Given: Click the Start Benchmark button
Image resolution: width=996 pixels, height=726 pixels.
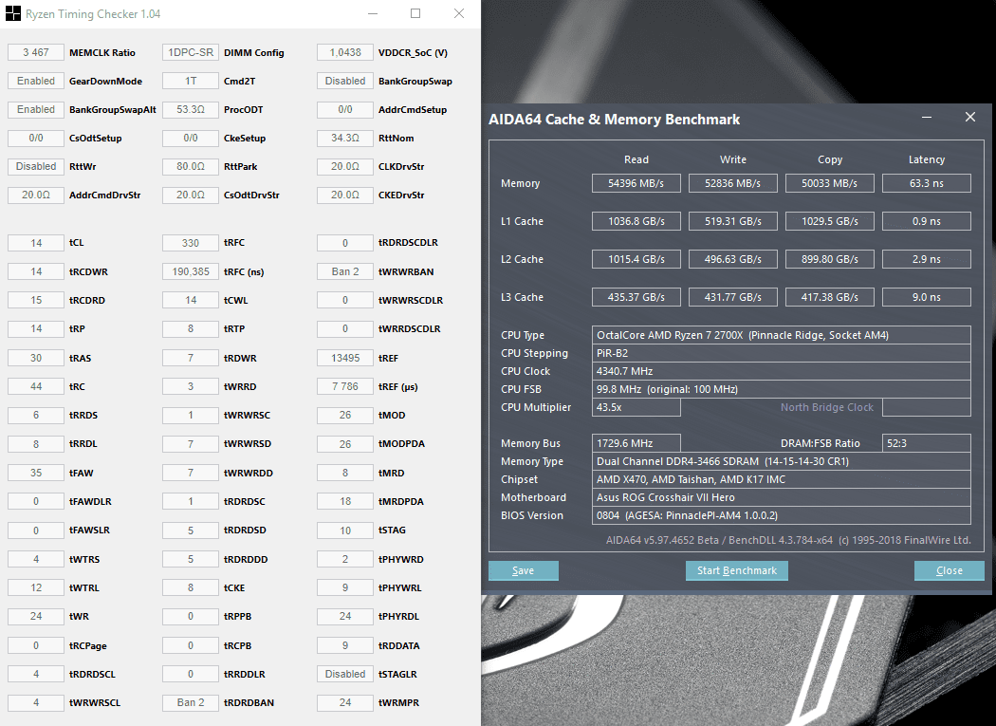Looking at the screenshot, I should pyautogui.click(x=737, y=570).
